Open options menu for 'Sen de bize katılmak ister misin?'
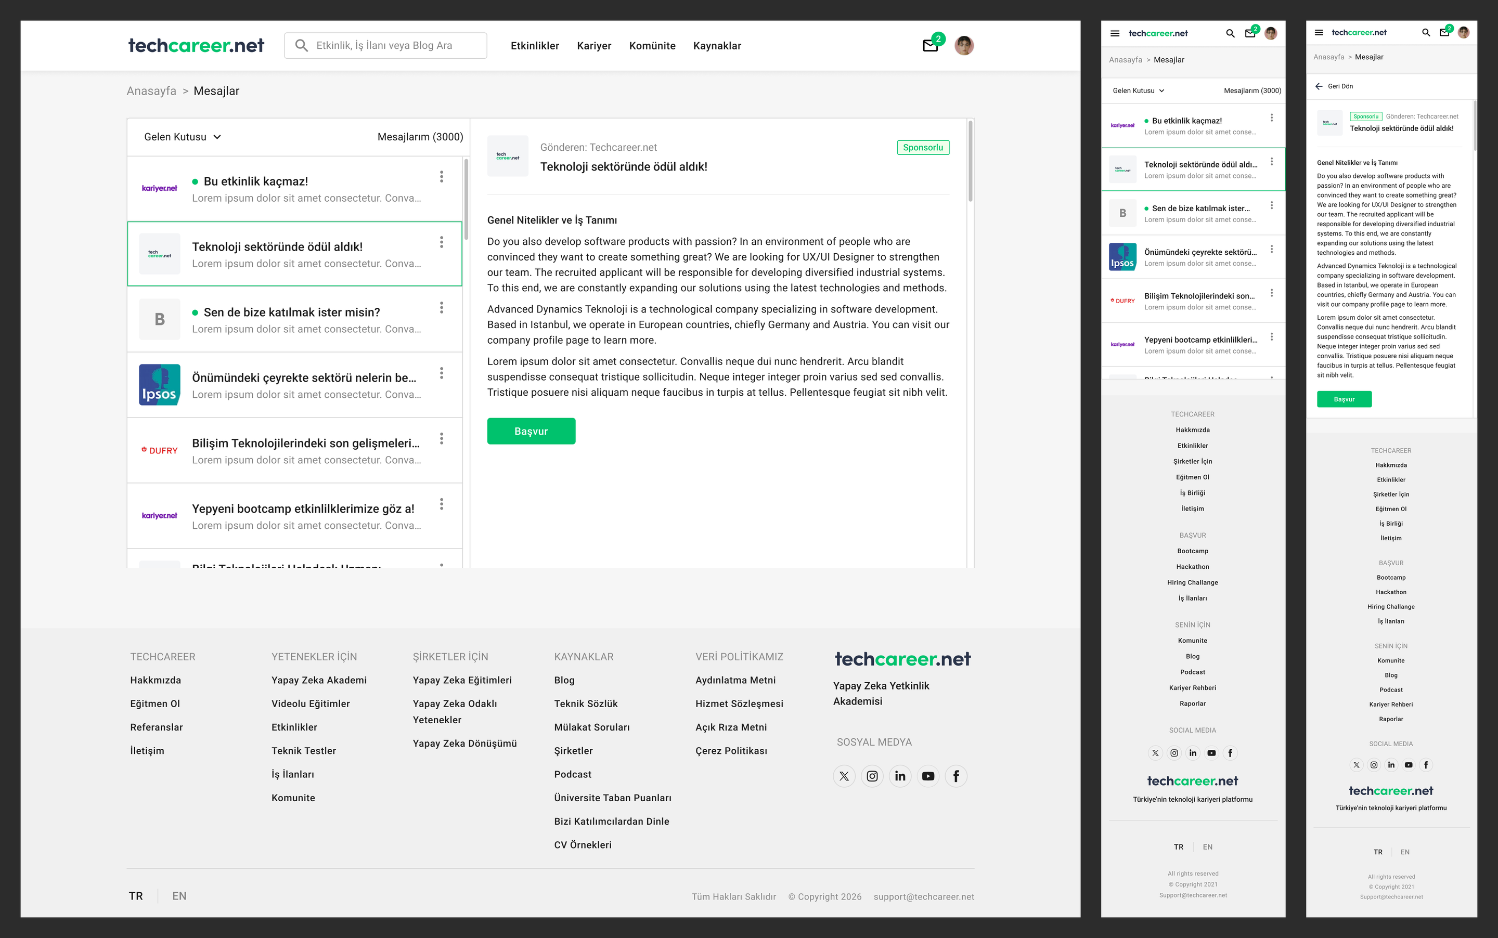1498x938 pixels. 441,308
